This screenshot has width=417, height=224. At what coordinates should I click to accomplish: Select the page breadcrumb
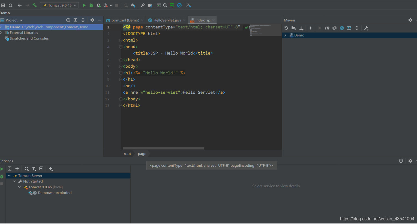[142, 154]
